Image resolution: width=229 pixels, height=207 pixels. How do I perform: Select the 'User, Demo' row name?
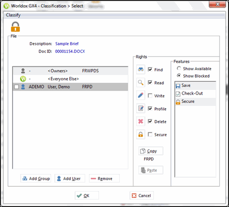pos(59,87)
